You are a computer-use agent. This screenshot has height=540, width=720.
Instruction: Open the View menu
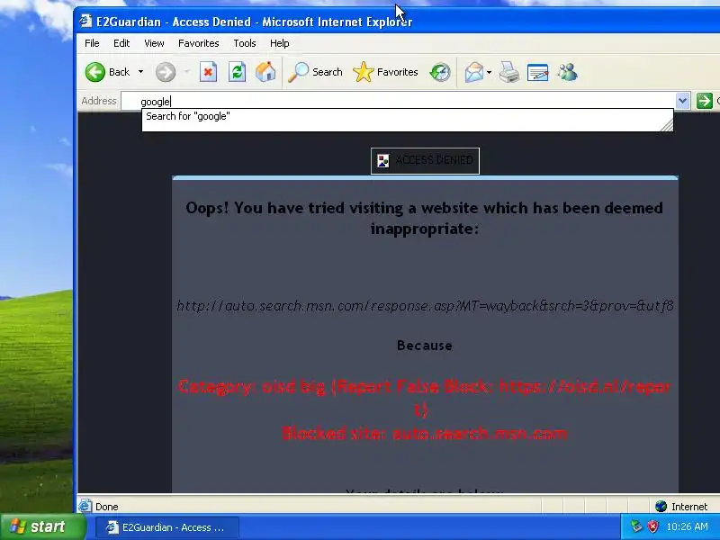154,43
